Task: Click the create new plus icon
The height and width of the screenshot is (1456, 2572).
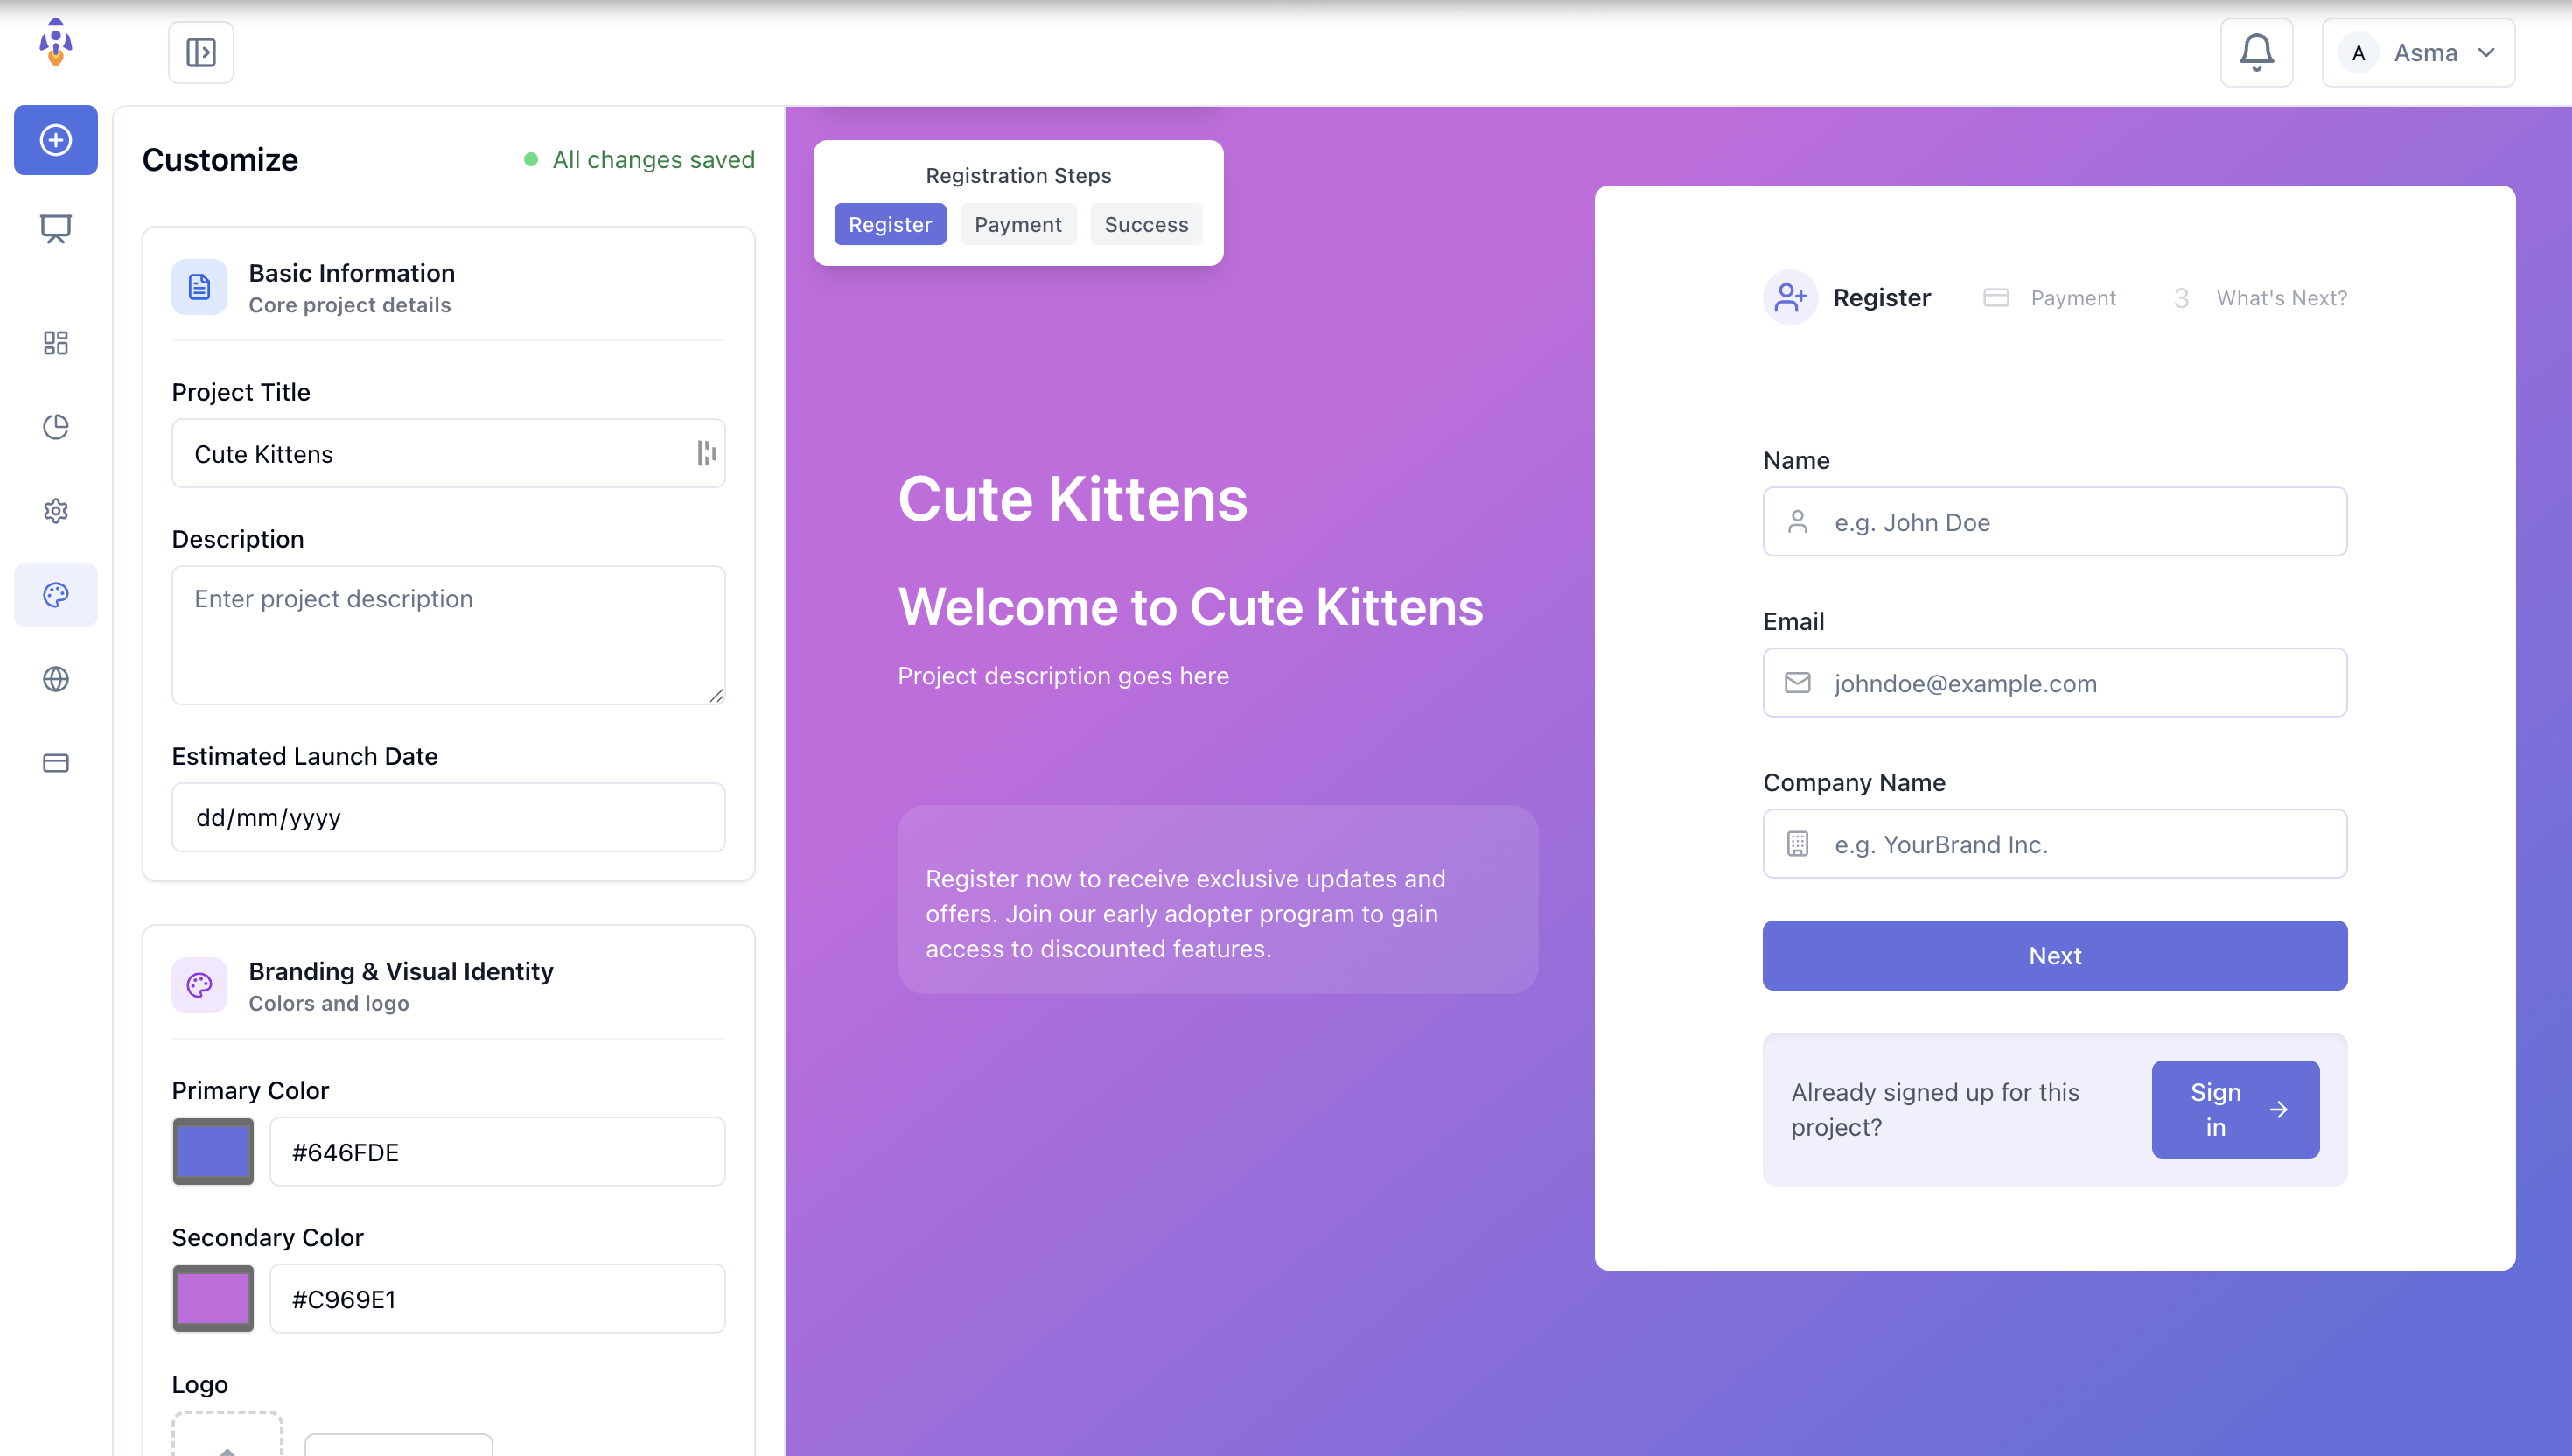Action: (x=56, y=140)
